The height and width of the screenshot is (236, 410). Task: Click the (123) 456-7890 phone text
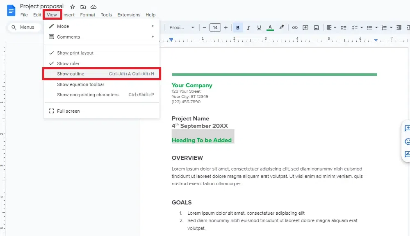[x=186, y=102]
